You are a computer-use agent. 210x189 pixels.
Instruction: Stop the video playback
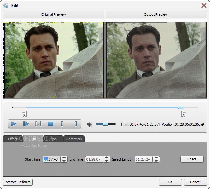(50, 124)
